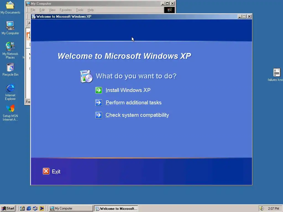Open Edit menu in My Computer window
This screenshot has width=283, height=212.
click(42, 10)
